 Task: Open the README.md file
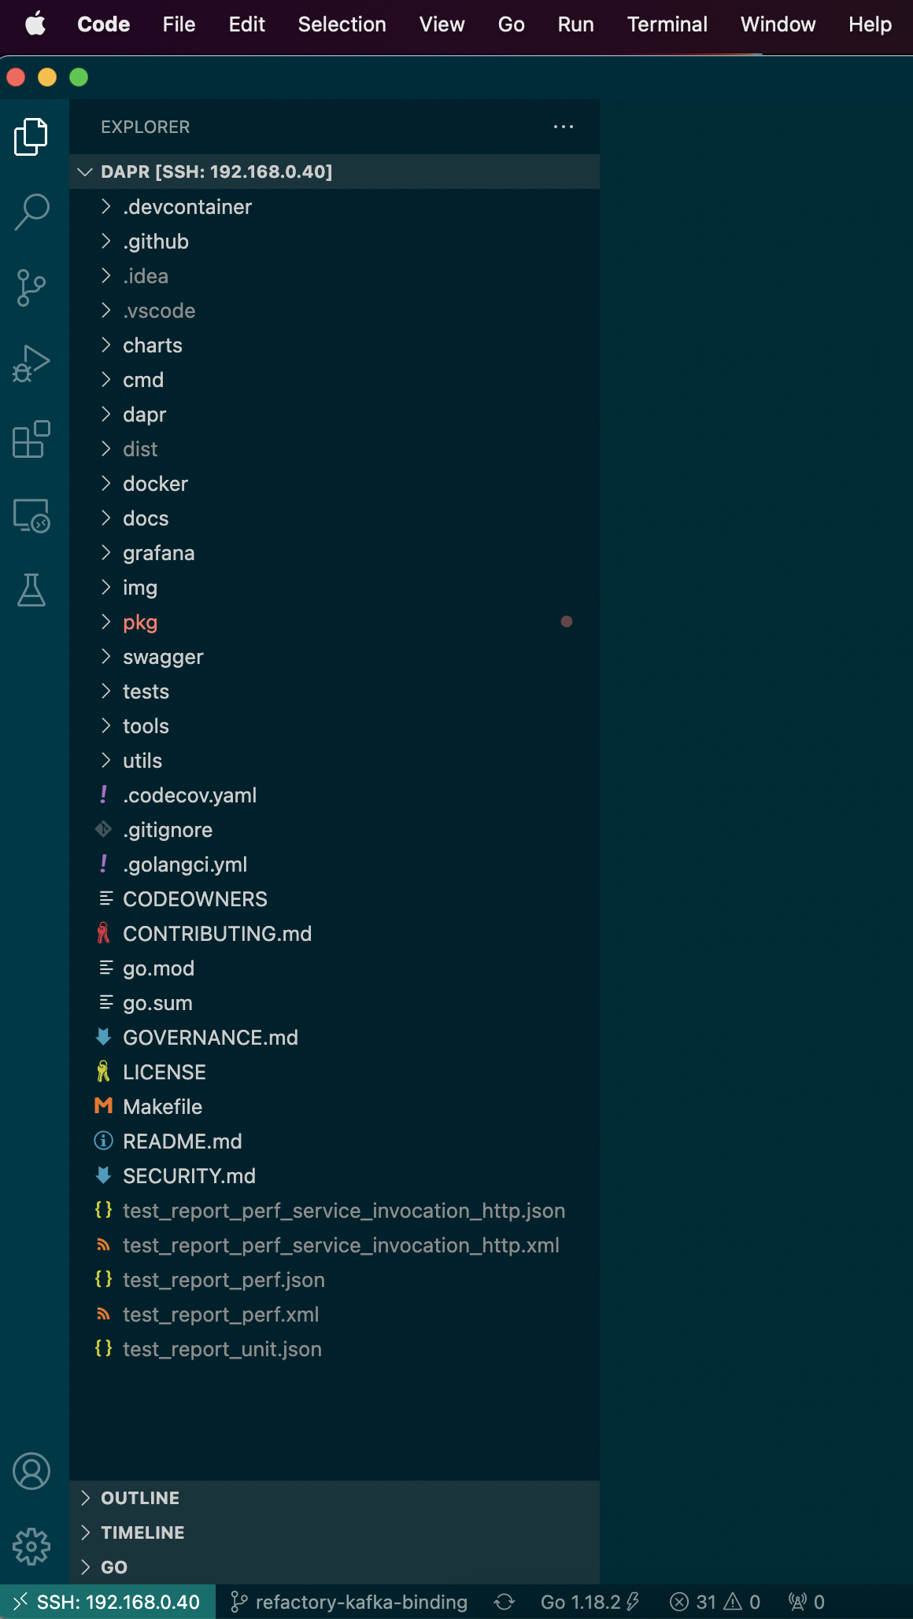coord(335,1141)
